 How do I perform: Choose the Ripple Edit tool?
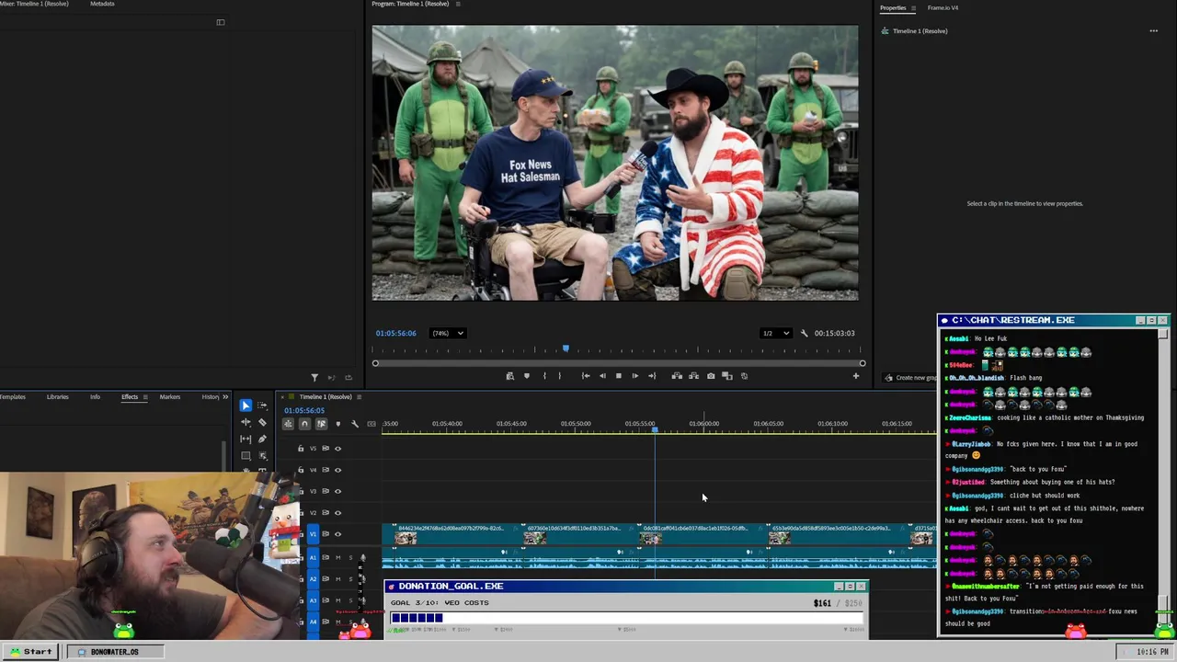246,422
